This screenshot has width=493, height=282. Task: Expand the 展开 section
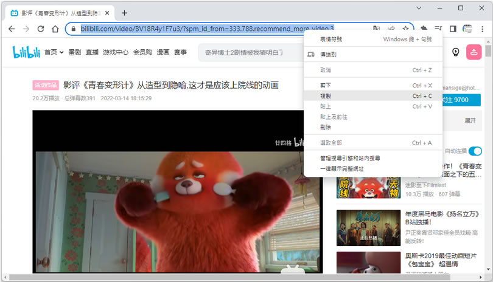coord(470,120)
